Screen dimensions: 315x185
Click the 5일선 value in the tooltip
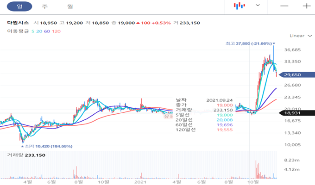[225, 115]
